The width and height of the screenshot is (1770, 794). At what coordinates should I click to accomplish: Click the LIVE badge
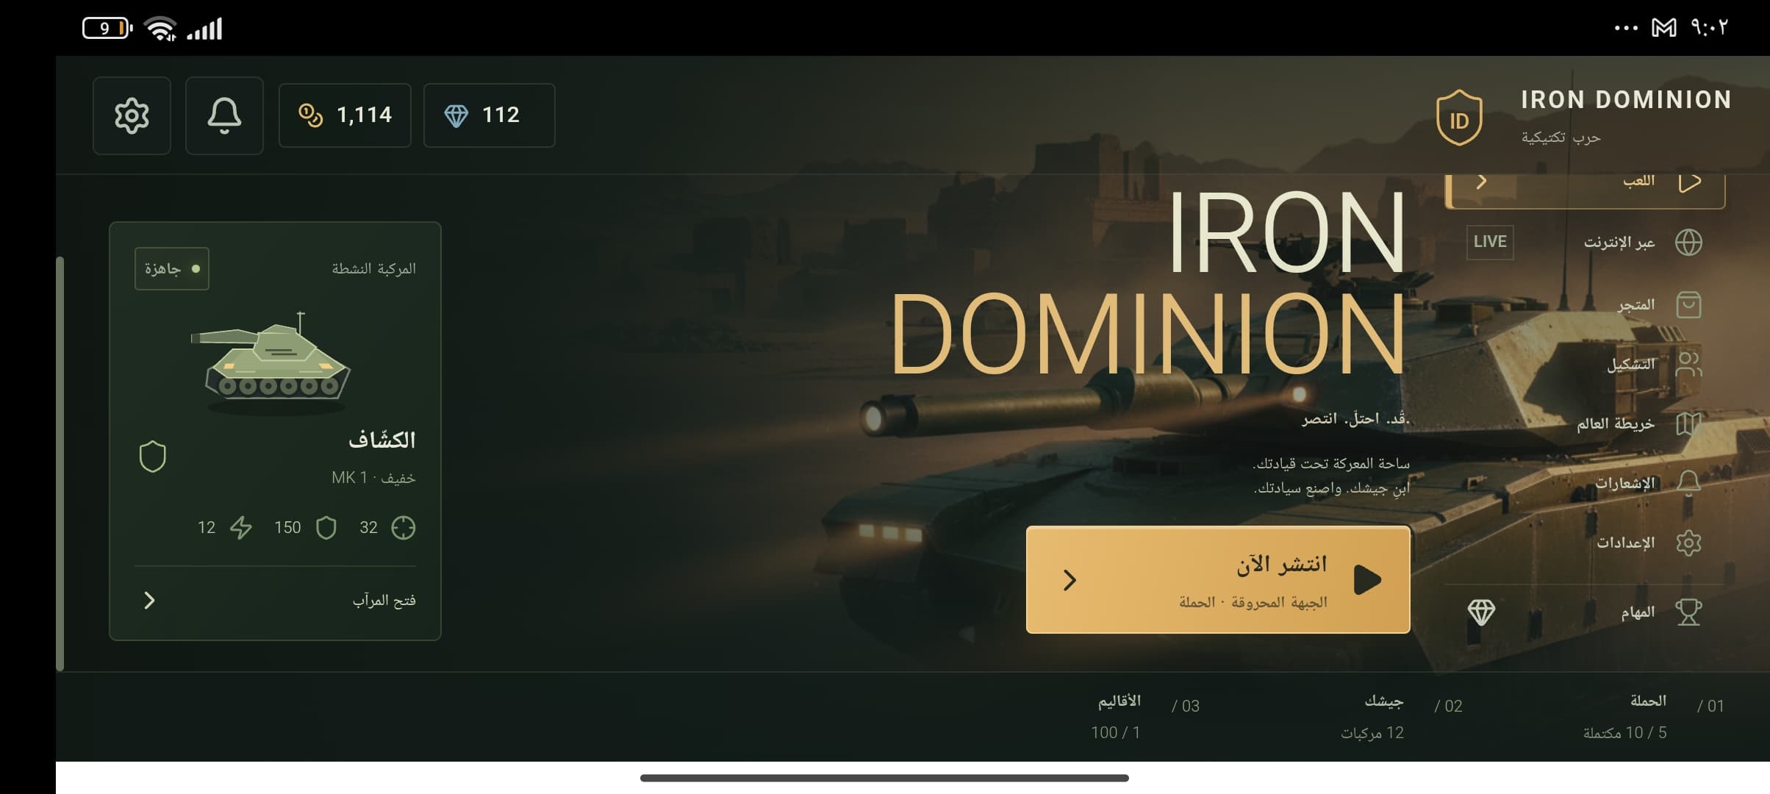1490,242
